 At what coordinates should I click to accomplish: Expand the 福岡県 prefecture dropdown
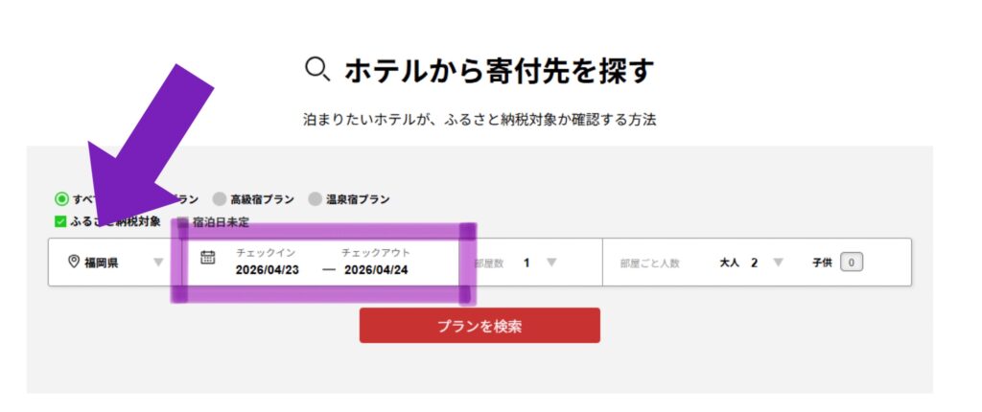point(158,262)
